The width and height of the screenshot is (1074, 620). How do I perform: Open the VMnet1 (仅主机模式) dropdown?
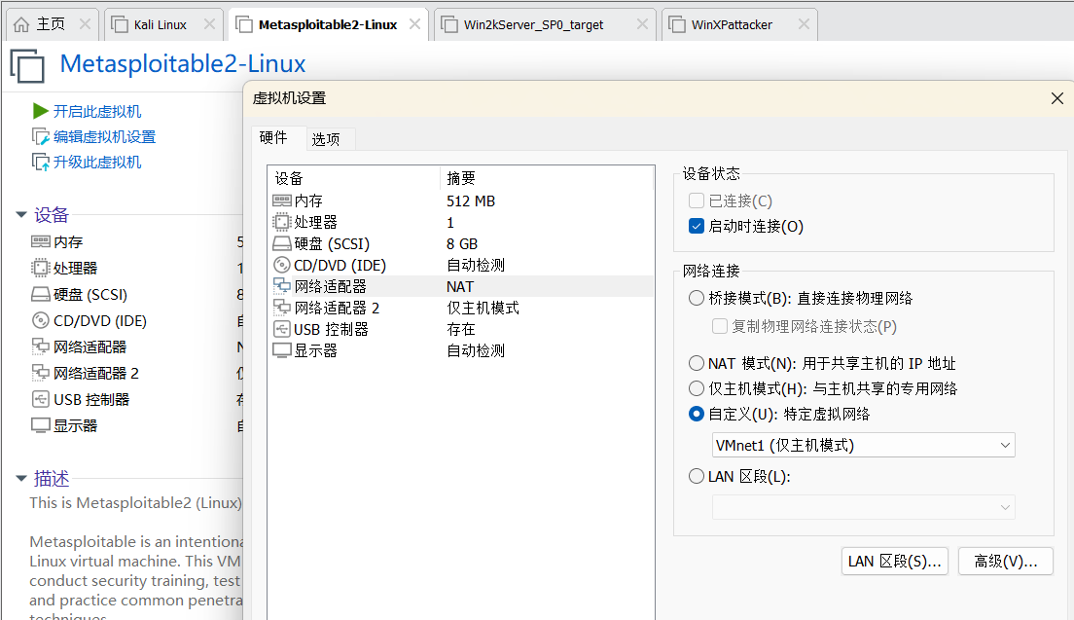863,446
